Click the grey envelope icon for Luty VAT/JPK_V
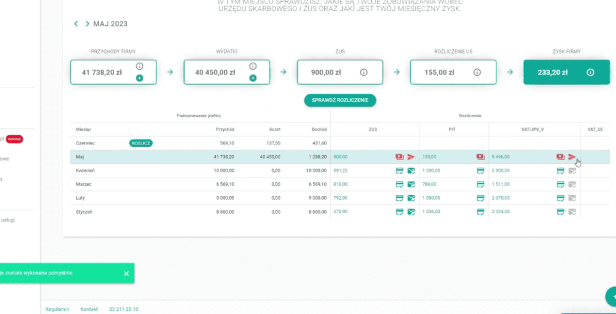The height and width of the screenshot is (314, 616). [572, 198]
